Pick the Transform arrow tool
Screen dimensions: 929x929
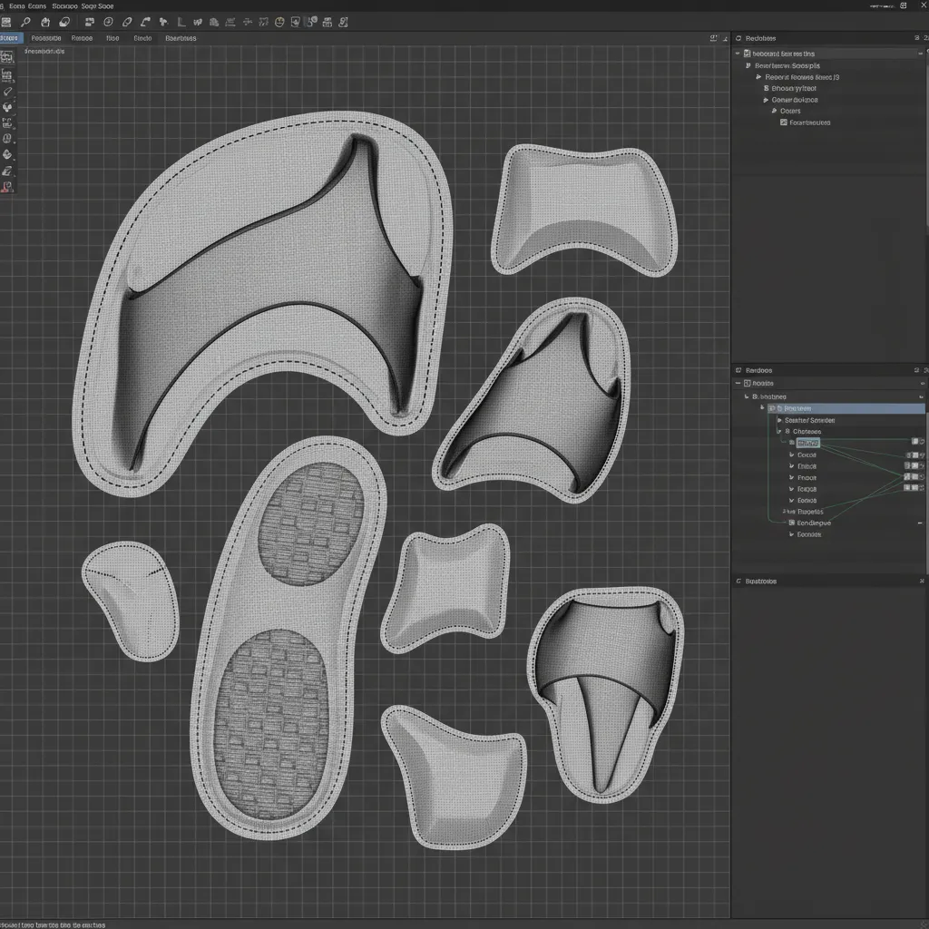(x=163, y=22)
